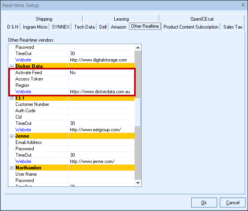Go to the Tech Data tab
248x211 pixels.
(x=85, y=27)
